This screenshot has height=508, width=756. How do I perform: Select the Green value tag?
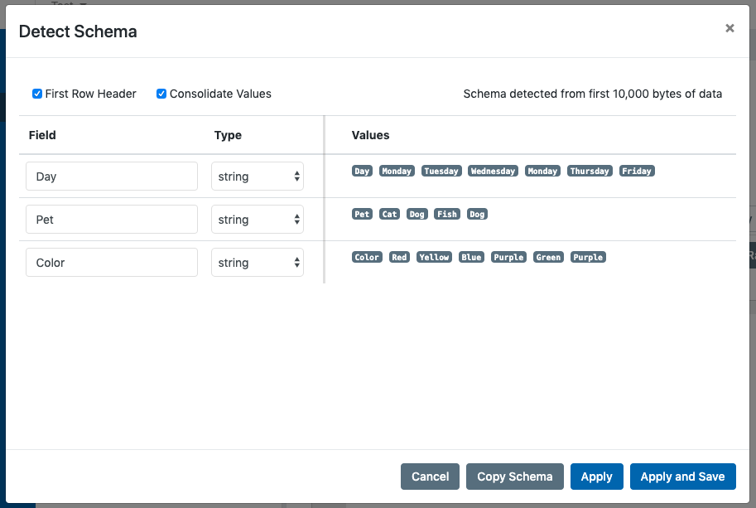548,257
